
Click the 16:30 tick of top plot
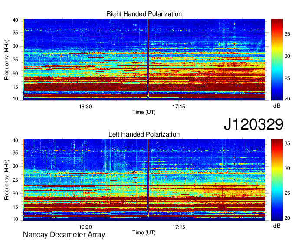pyautogui.click(x=85, y=107)
